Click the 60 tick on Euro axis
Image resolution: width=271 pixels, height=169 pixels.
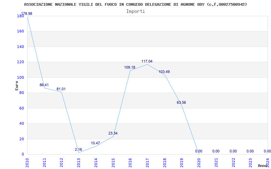coord(21,108)
